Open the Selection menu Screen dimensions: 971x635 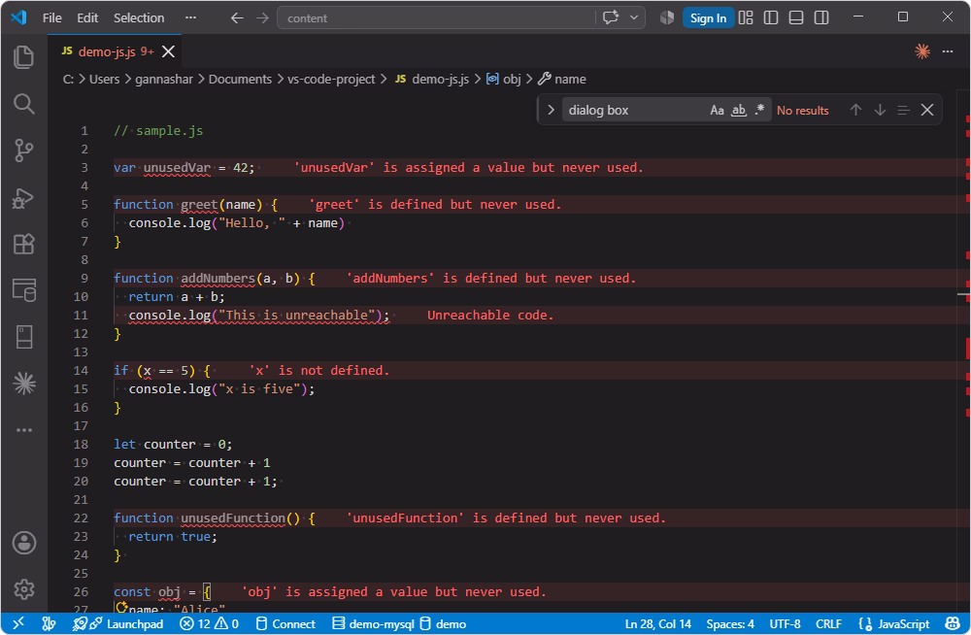[139, 18]
